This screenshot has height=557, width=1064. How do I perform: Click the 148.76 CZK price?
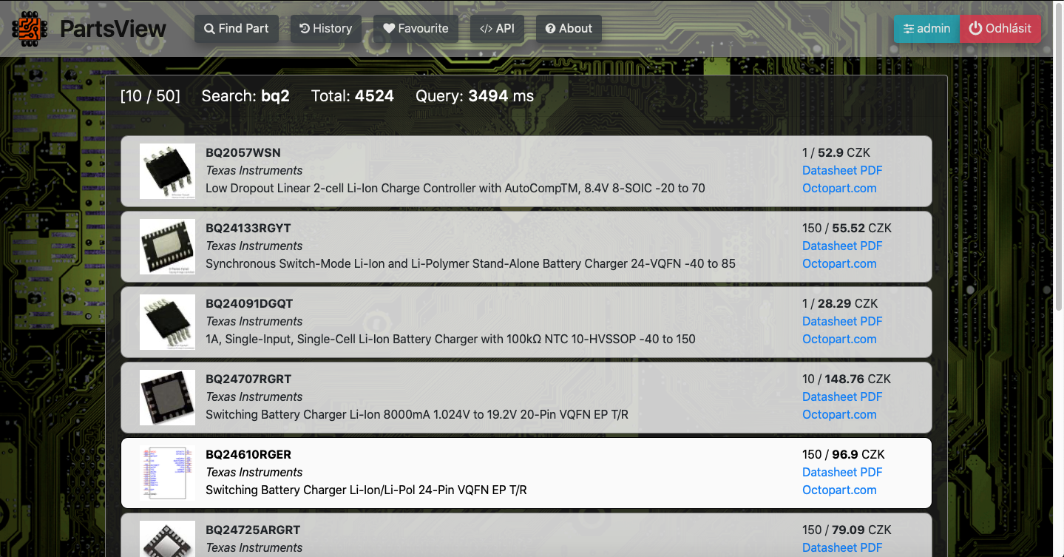coord(858,379)
